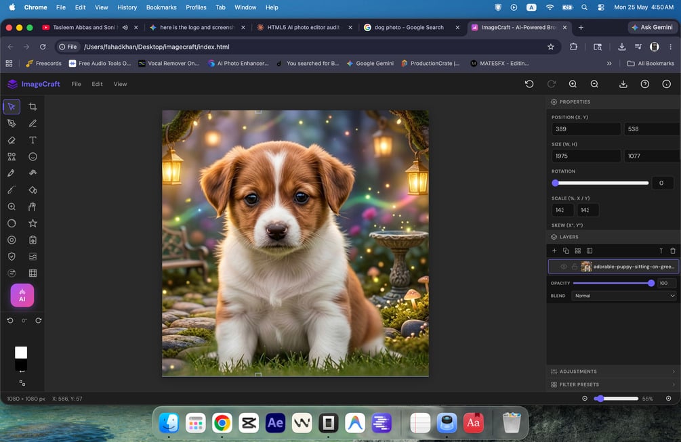
Task: Open the Blend mode Normal dropdown
Action: 623,296
